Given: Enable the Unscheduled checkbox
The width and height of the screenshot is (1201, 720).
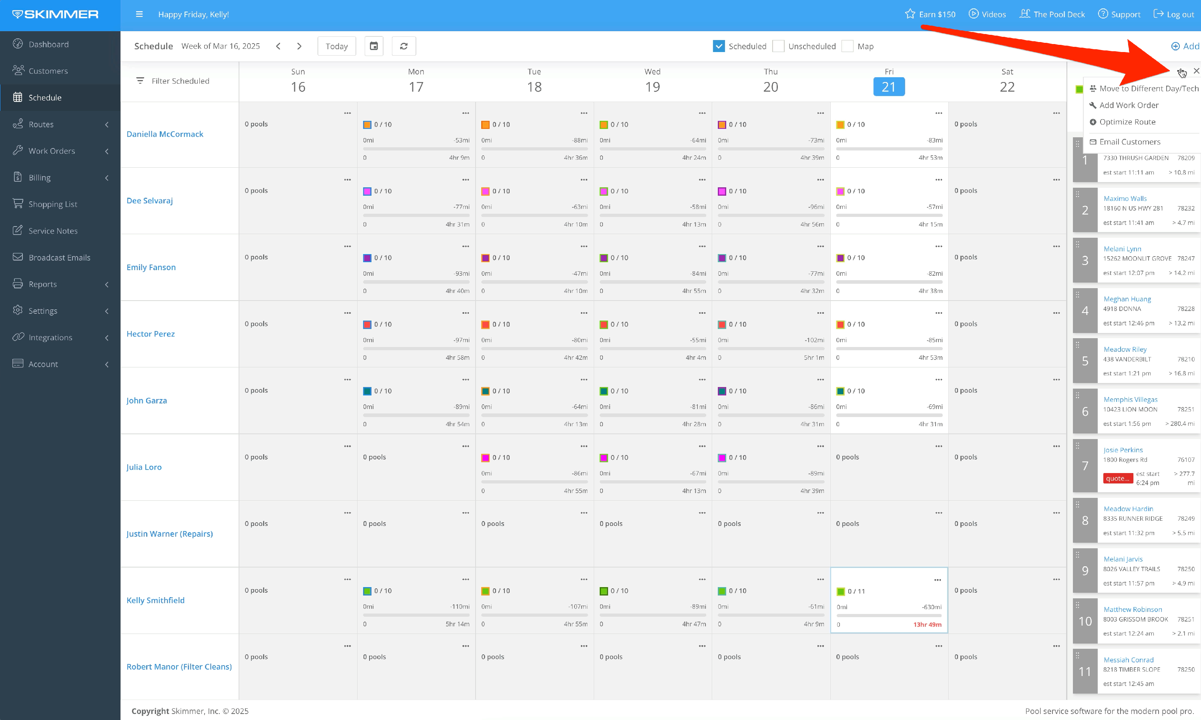Looking at the screenshot, I should pos(778,46).
